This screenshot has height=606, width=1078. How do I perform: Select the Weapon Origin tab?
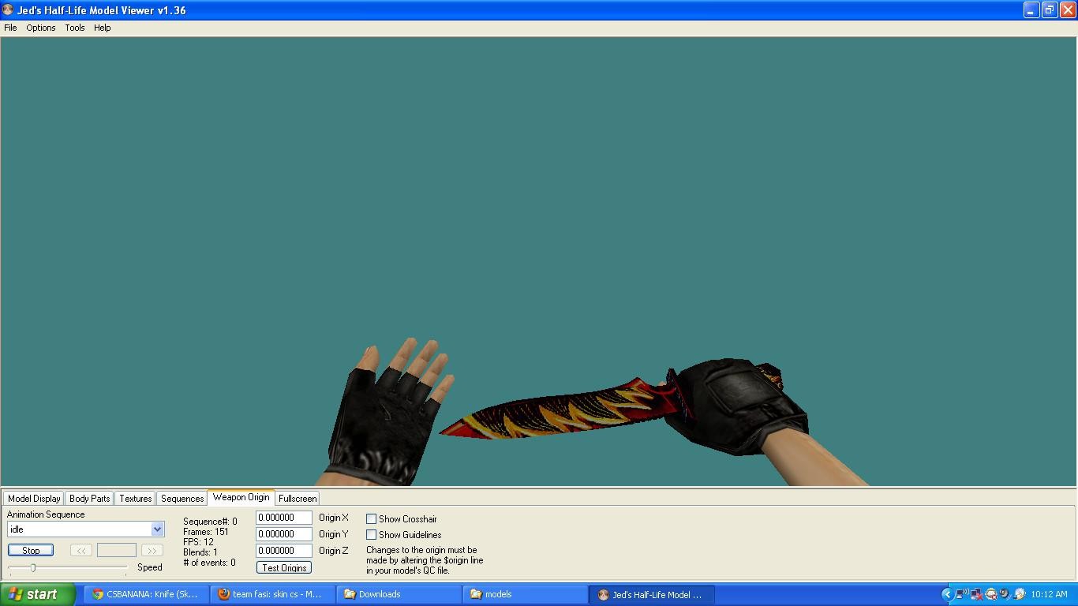pos(241,497)
